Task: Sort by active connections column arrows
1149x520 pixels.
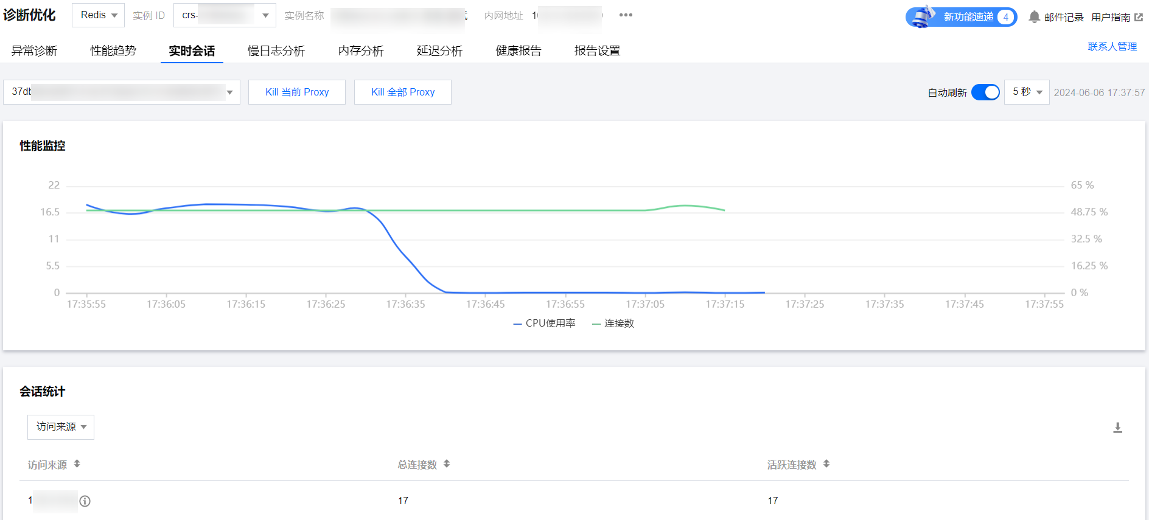Action: (826, 464)
